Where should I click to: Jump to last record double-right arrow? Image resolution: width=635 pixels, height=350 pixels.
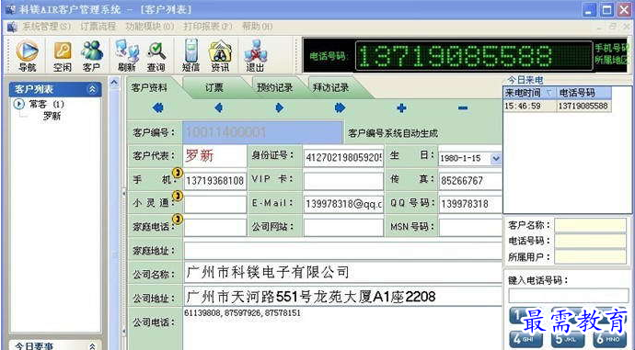(x=341, y=107)
